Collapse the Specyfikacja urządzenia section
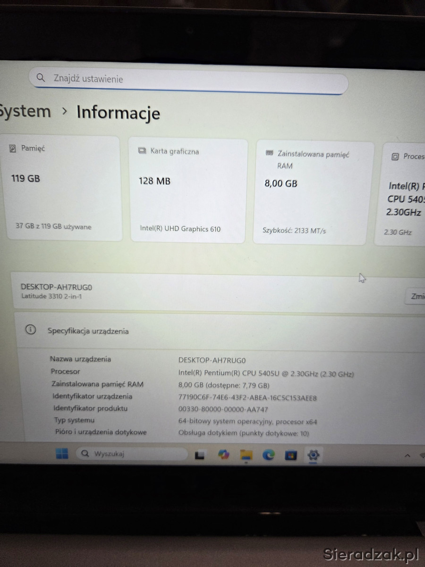 click(217, 331)
